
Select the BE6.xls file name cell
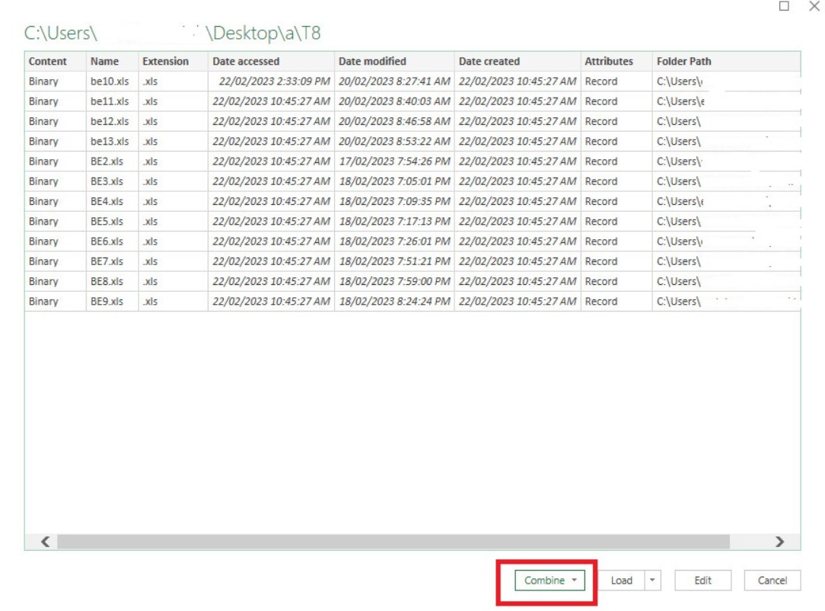tap(112, 242)
